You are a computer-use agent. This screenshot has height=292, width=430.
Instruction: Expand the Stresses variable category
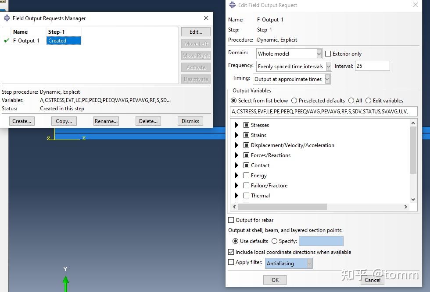click(236, 125)
